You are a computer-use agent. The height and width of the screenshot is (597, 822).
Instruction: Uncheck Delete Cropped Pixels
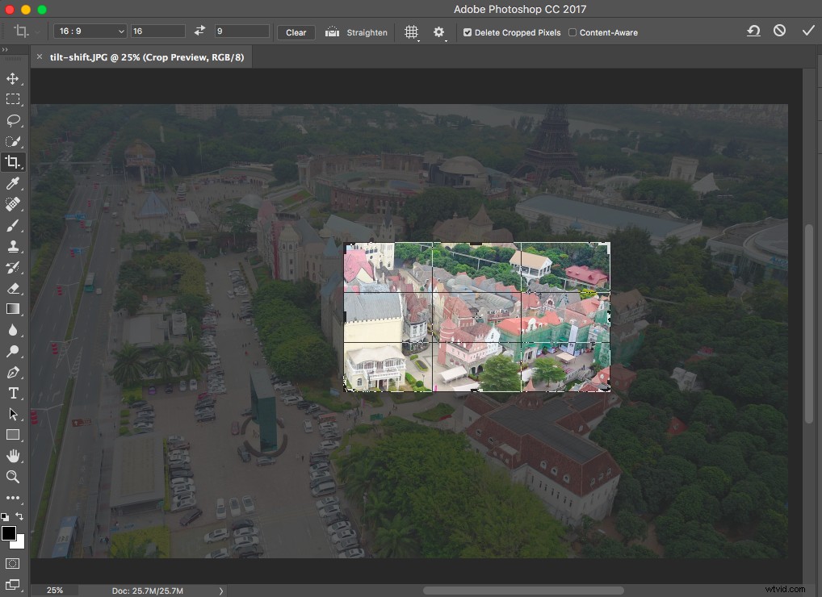coord(467,32)
